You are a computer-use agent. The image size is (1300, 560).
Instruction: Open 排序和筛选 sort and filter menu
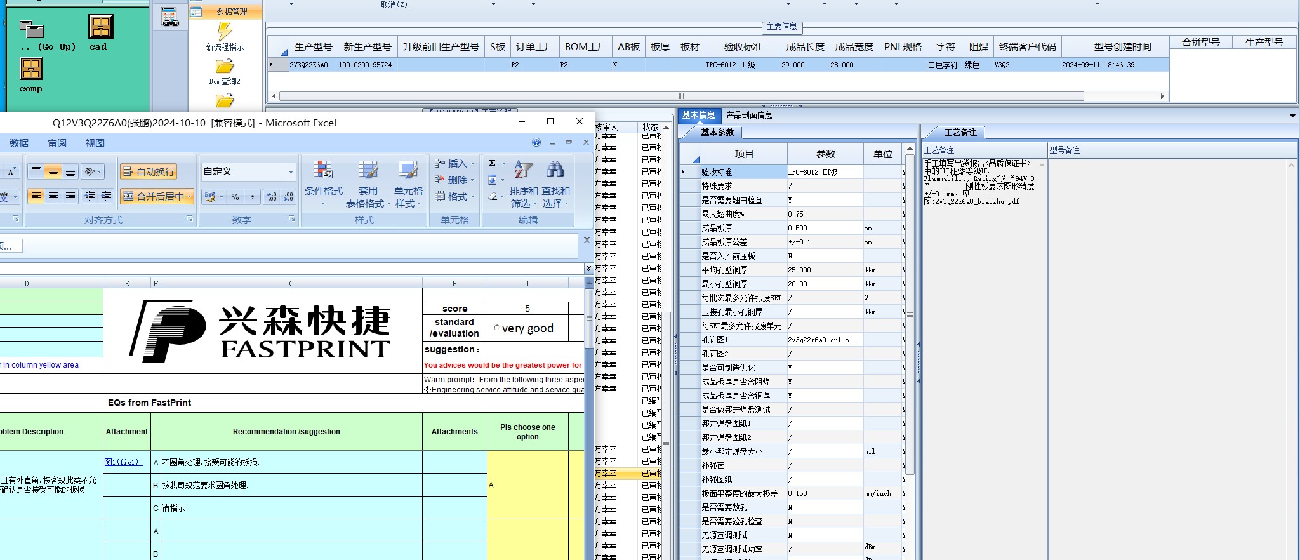[x=524, y=183]
